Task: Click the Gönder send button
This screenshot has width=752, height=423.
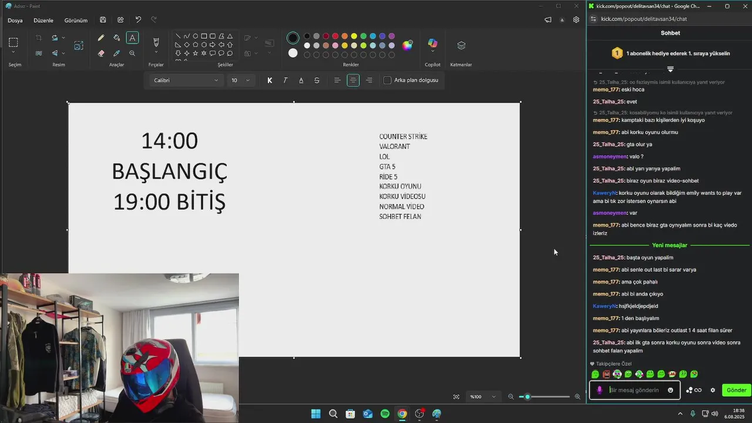Action: click(736, 390)
